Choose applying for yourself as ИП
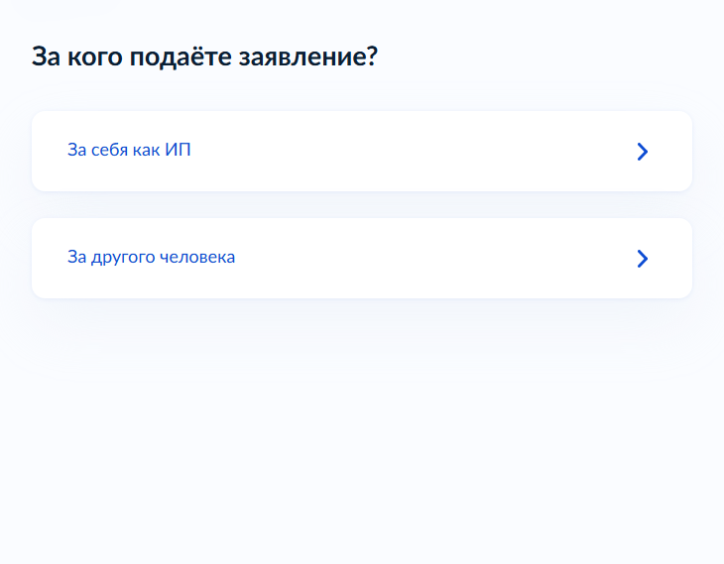 pos(362,151)
